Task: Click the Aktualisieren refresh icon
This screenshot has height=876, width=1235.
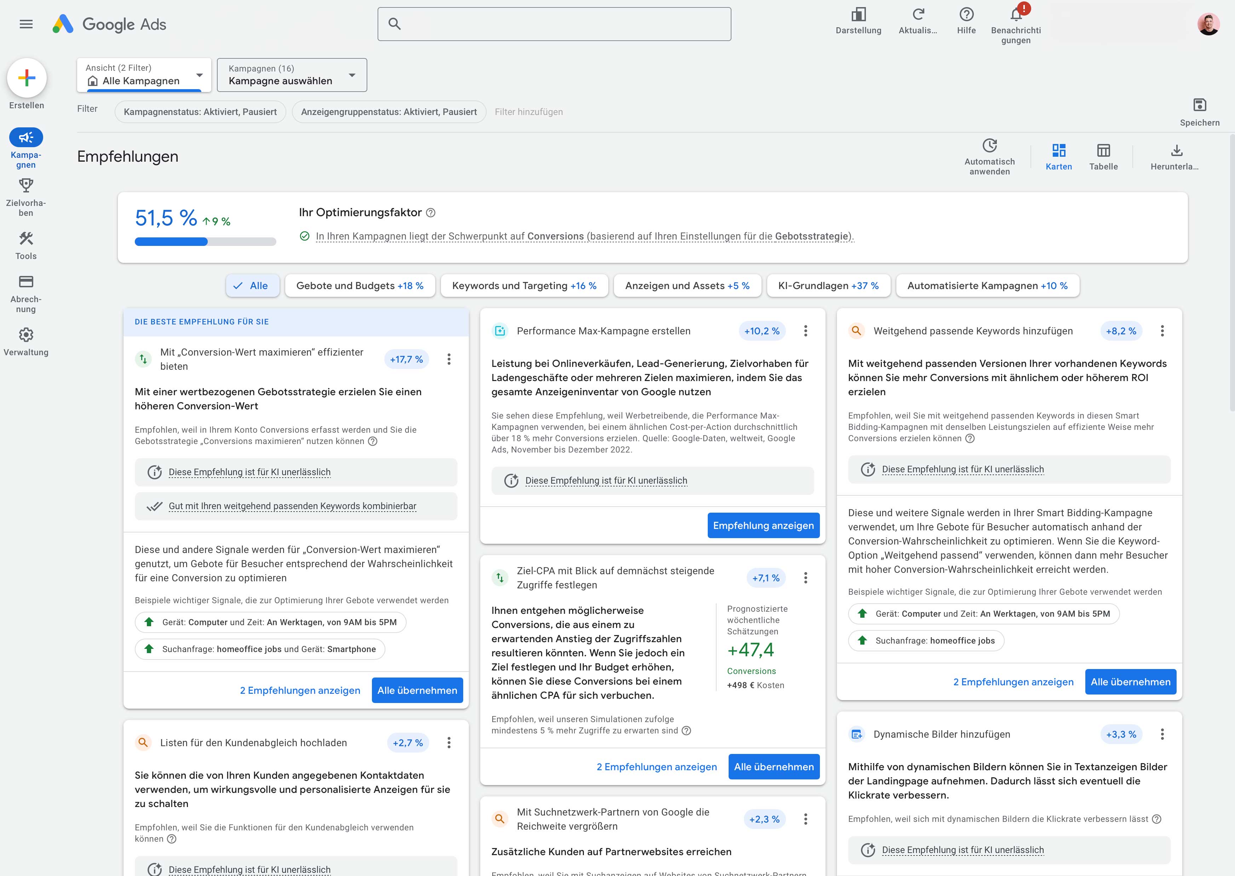Action: pyautogui.click(x=918, y=15)
